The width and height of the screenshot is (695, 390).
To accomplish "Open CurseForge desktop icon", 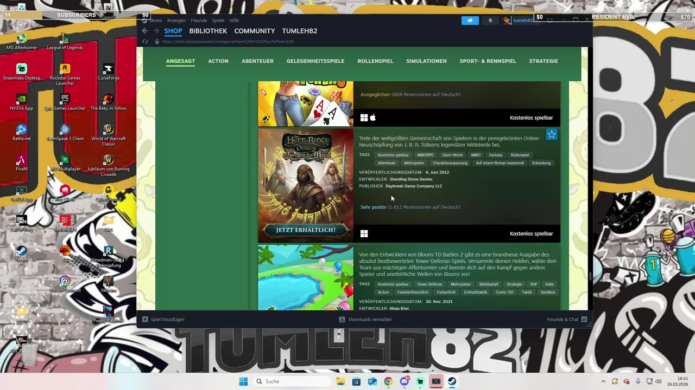I will (108, 73).
